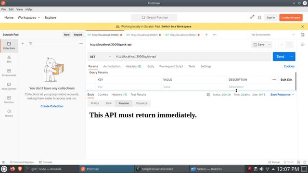The height and width of the screenshot is (173, 308).
Task: Click the plus icon to create collection
Action: 23,44
